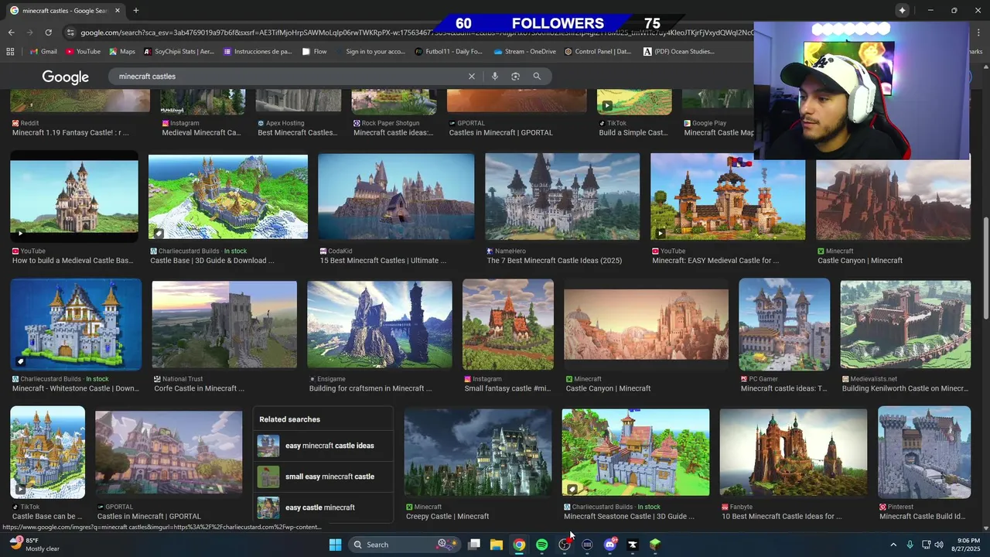Open Corfe Castle in Minecraft image
The image size is (990, 557).
pos(224,324)
